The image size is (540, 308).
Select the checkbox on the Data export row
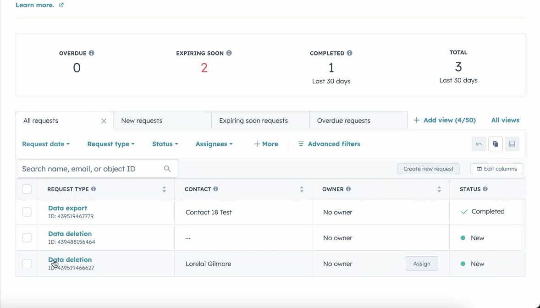(x=27, y=212)
